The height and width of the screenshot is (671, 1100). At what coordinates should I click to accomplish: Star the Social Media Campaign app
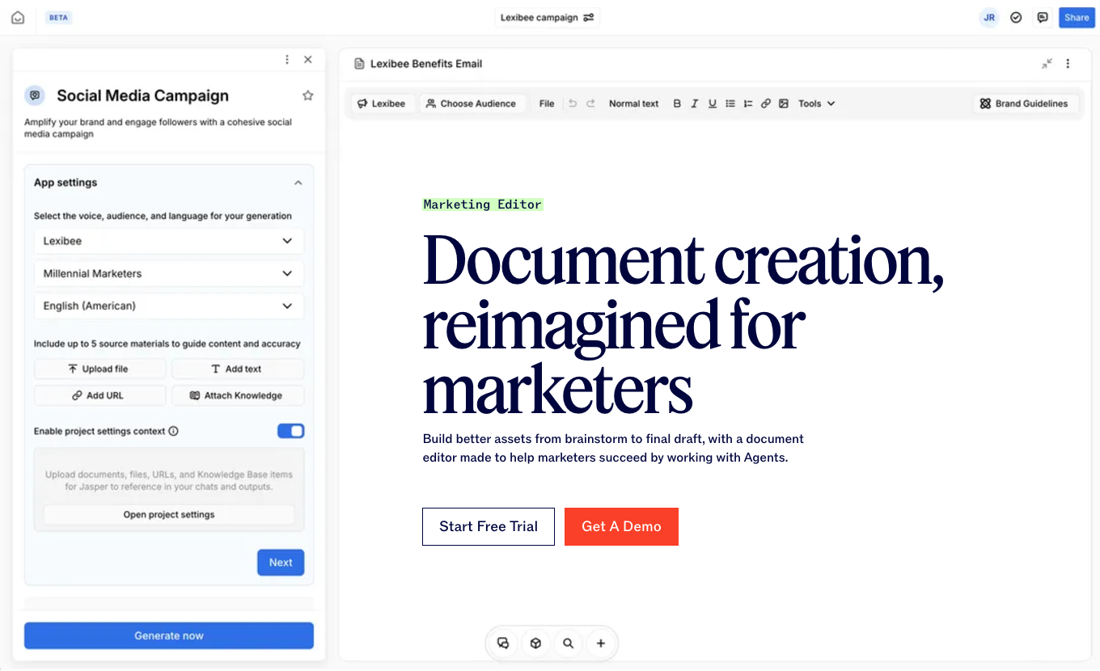307,95
